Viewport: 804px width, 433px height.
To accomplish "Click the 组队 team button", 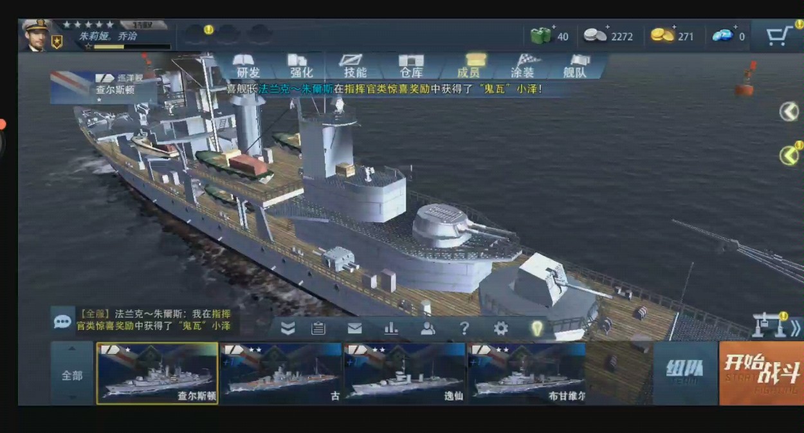I will coord(685,373).
